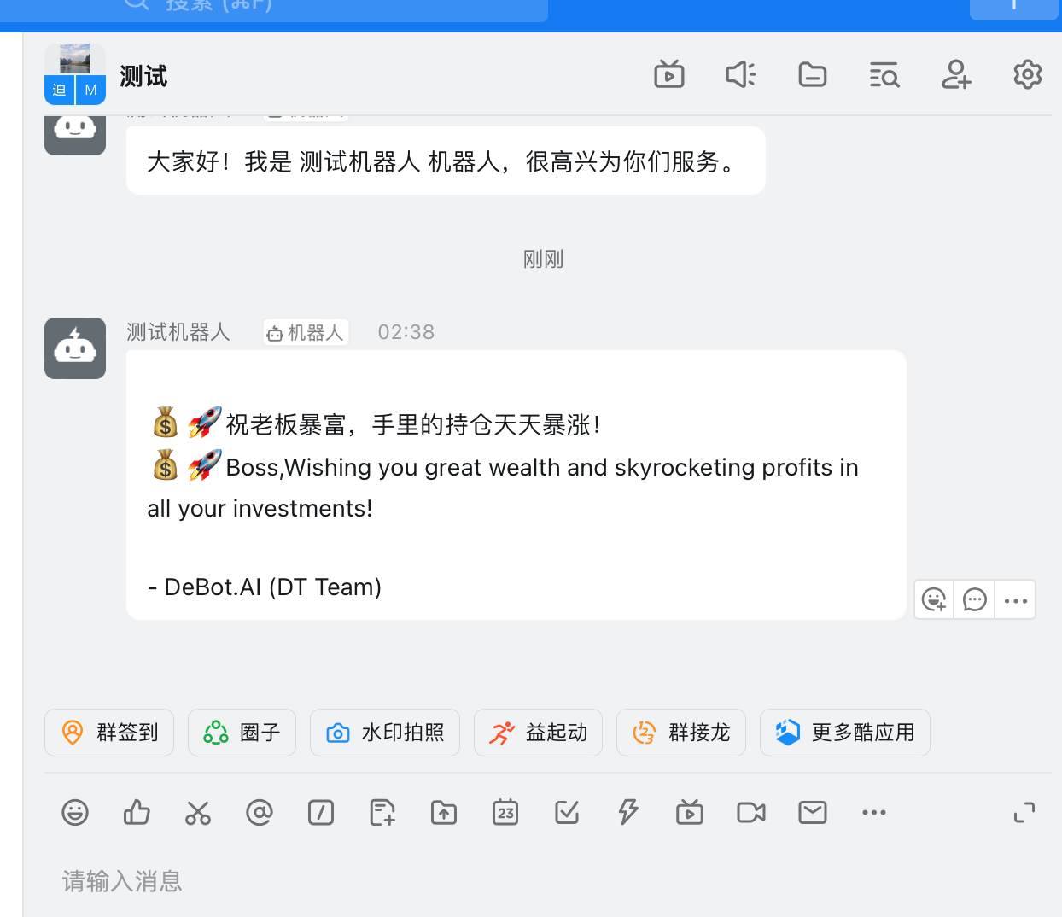Viewport: 1062px width, 917px height.
Task: Click the envelope mail icon in the toolbar
Action: coord(813,812)
